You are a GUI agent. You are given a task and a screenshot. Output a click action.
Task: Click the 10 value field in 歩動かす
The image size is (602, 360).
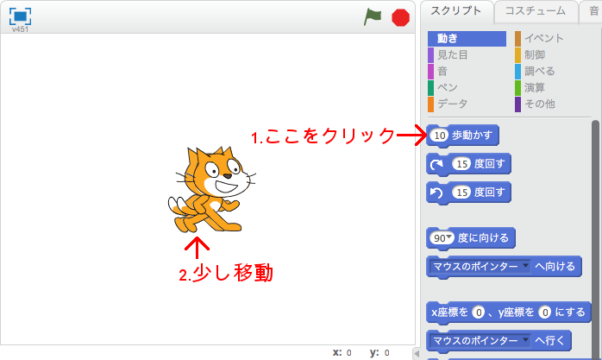click(440, 136)
